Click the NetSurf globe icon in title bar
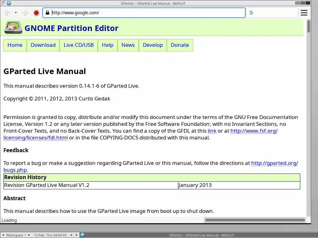The height and width of the screenshot is (238, 318). click(9, 3)
